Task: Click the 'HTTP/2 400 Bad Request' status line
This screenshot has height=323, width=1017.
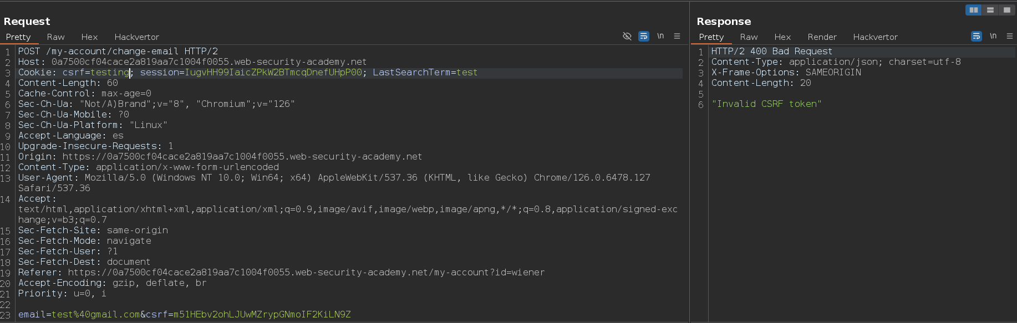Action: [772, 52]
